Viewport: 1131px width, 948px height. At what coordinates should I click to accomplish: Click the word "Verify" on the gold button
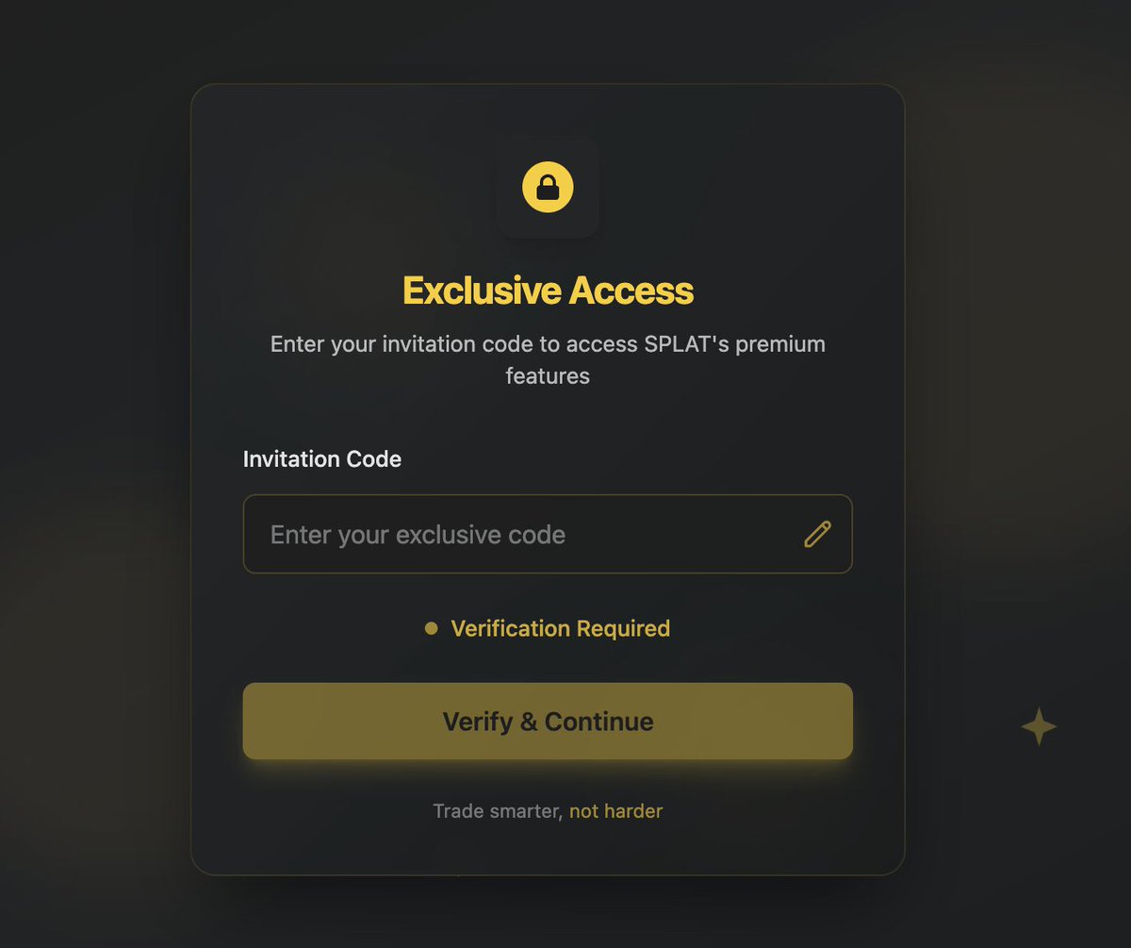coord(478,722)
